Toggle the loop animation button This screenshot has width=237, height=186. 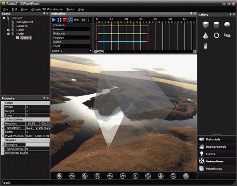70,20
